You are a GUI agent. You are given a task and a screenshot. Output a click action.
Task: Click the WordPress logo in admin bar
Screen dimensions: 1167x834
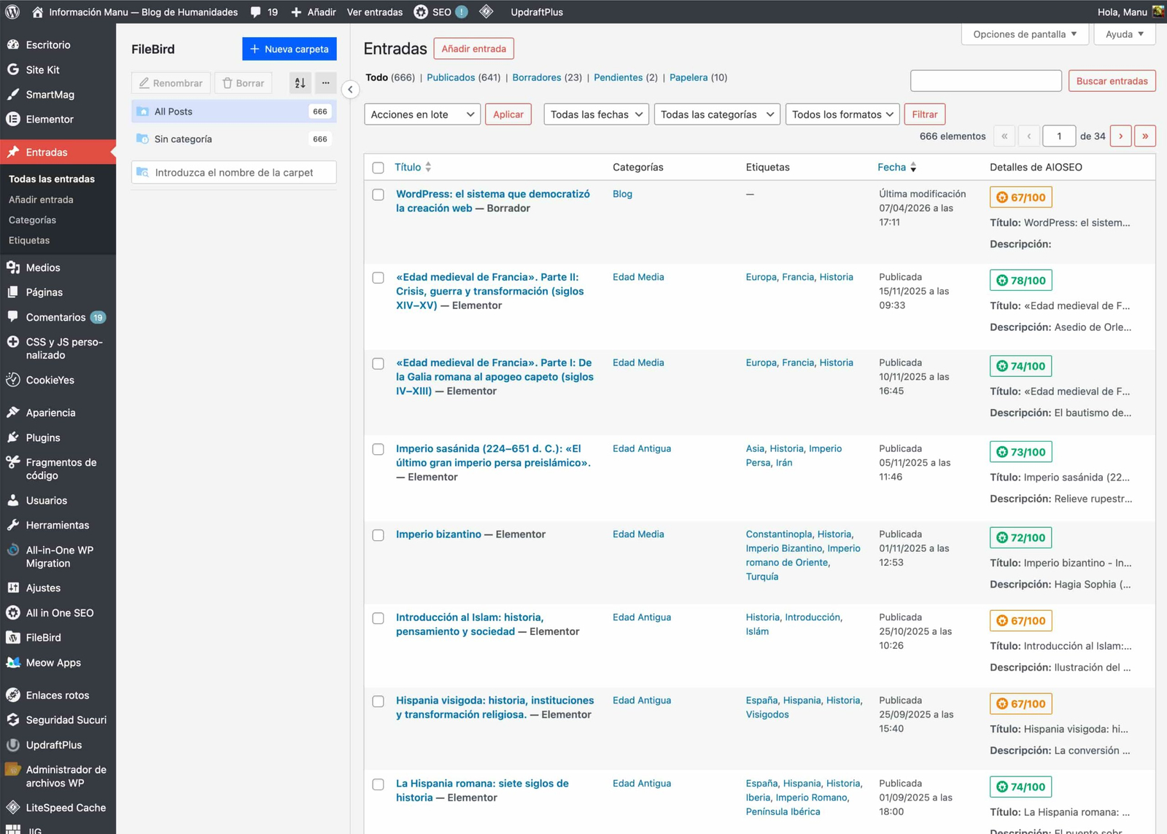click(x=12, y=12)
